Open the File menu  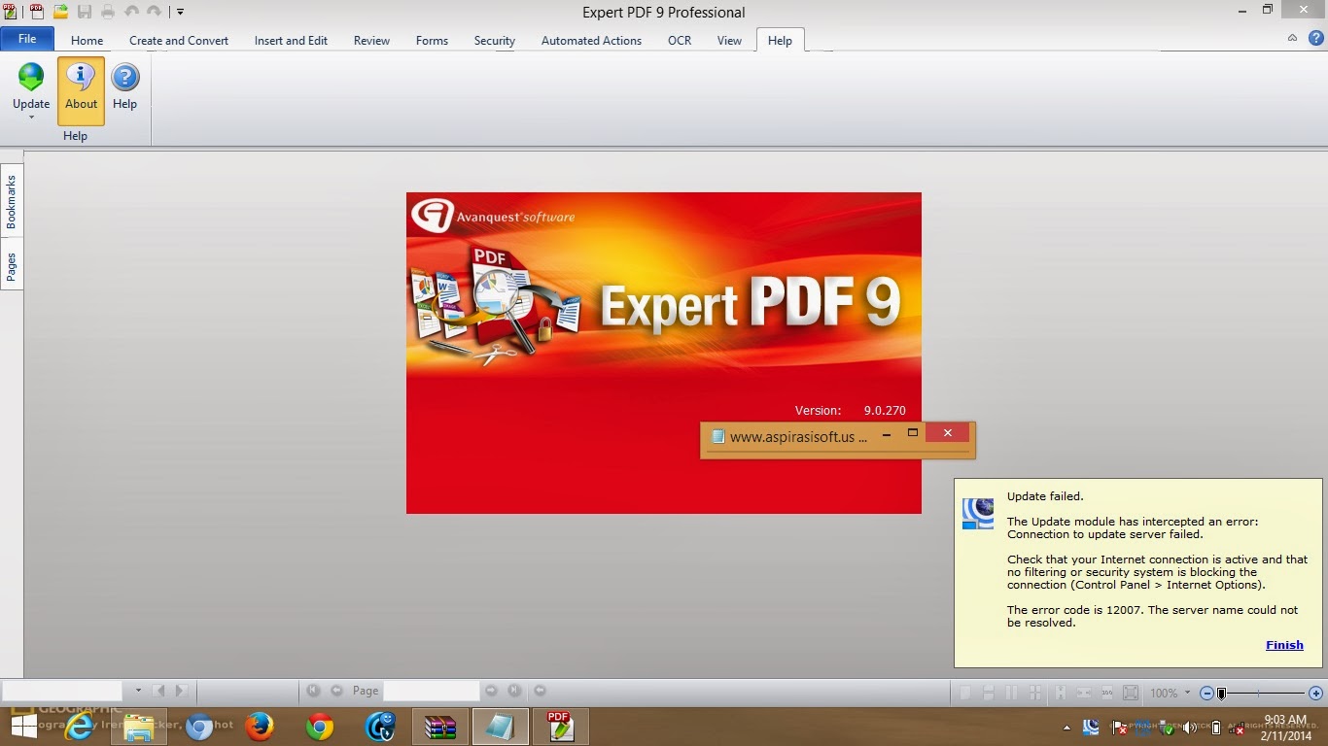pos(27,39)
